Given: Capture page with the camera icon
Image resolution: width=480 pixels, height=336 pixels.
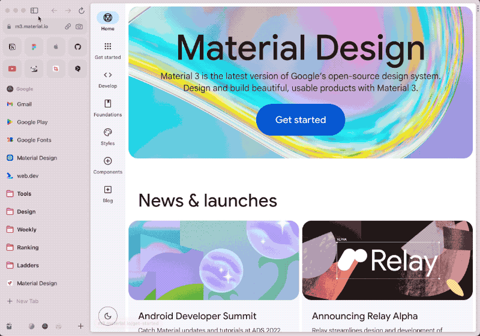Looking at the screenshot, I should coord(79,26).
